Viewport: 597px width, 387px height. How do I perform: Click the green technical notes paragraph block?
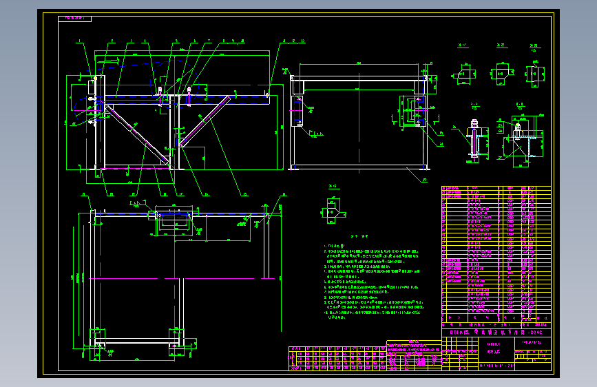373,283
